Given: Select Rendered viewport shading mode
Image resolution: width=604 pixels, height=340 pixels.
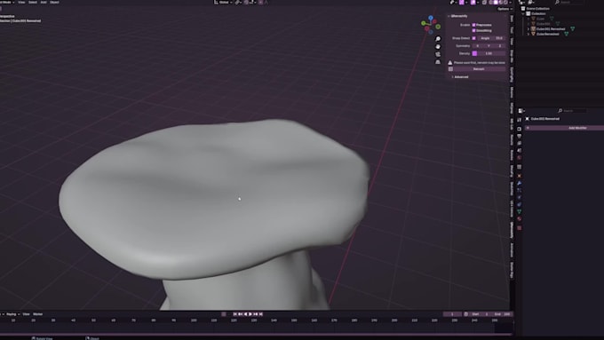Looking at the screenshot, I should (x=505, y=3).
